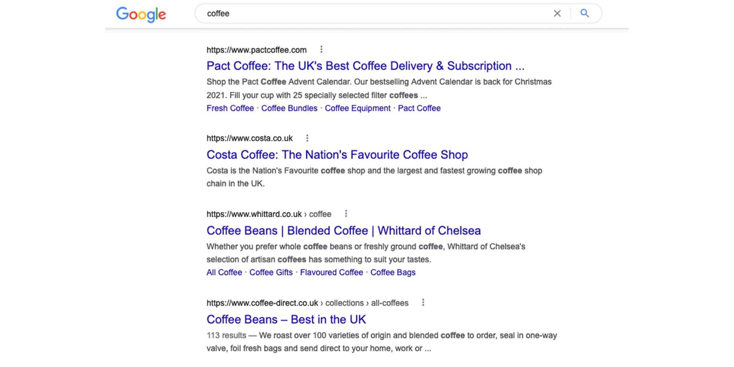734x367 pixels.
Task: Follow the Coffee Bags sitelink
Action: pos(393,272)
